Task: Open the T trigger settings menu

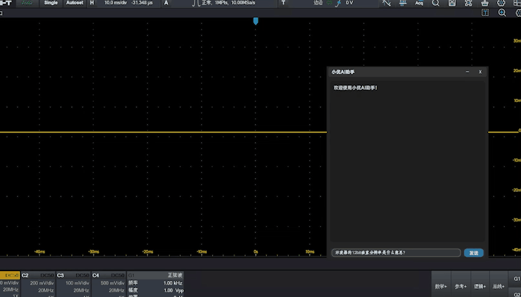Action: 284,3
